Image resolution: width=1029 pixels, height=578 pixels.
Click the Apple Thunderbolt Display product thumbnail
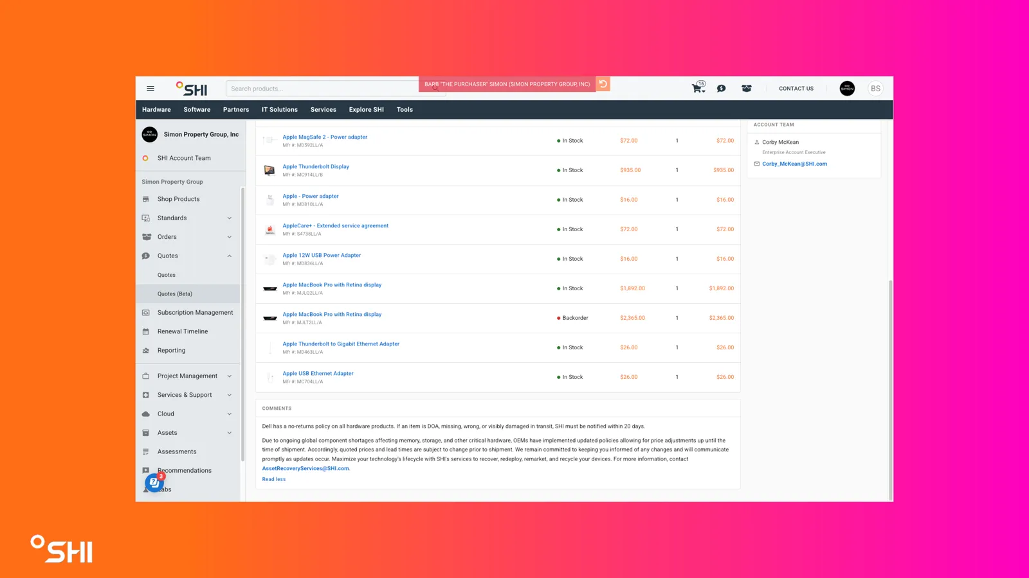269,170
